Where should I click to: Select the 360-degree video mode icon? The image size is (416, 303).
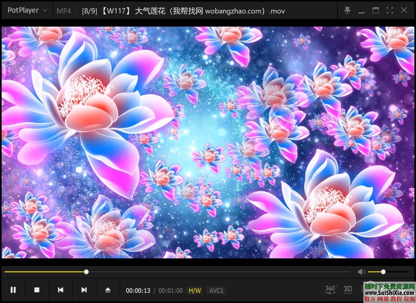click(330, 290)
